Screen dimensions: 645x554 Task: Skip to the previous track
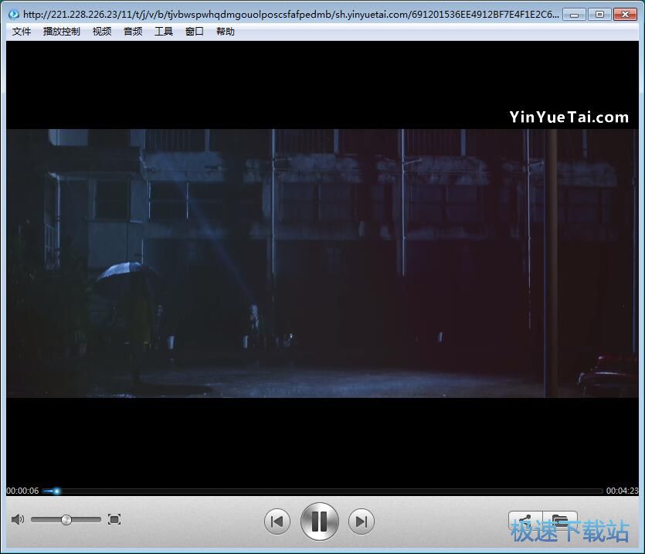(x=277, y=522)
